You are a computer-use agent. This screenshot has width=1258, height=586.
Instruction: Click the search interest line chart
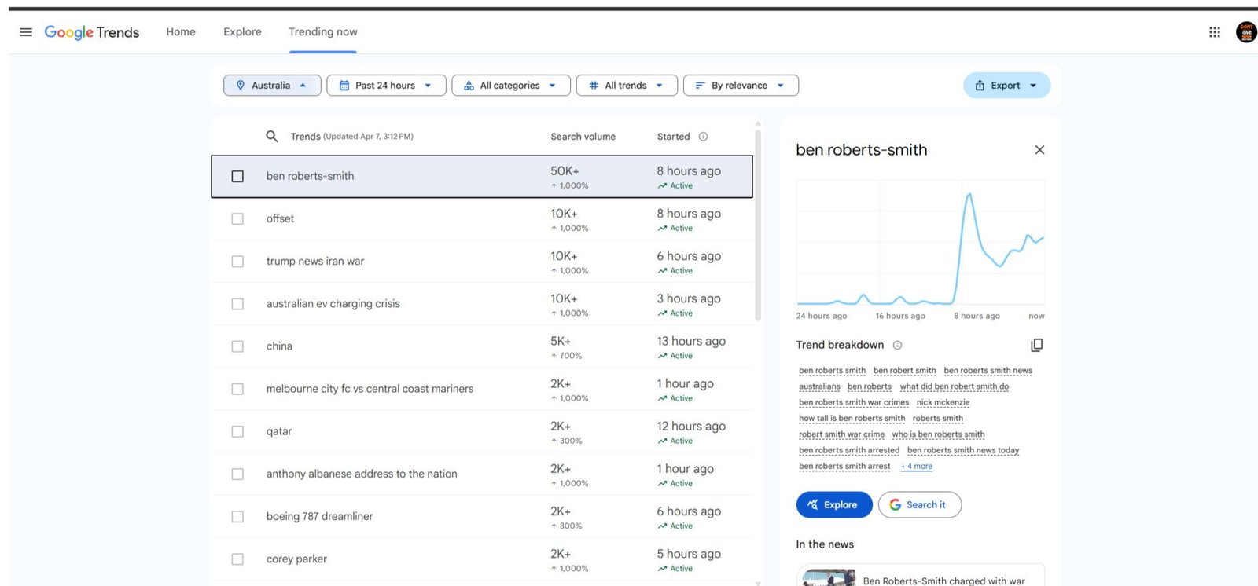[920, 243]
